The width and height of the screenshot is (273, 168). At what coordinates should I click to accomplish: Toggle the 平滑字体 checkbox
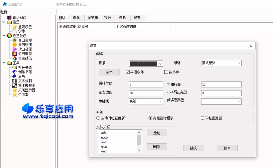128,72
